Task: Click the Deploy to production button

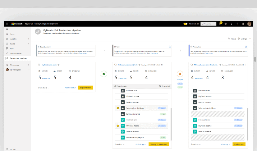Action: [159, 145]
